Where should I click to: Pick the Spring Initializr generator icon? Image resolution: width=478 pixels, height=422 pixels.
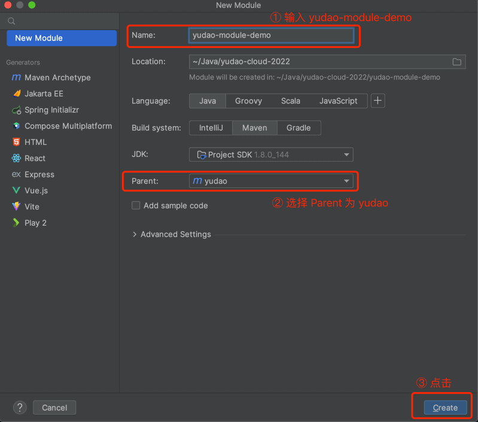(16, 110)
